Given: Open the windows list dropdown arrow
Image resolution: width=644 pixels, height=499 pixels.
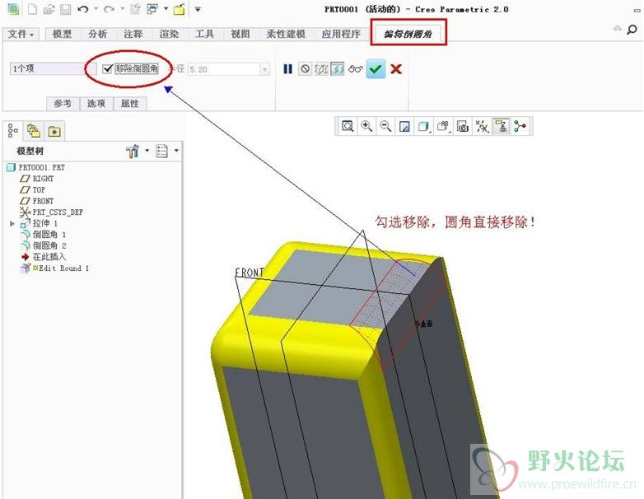Looking at the screenshot, I should 166,8.
